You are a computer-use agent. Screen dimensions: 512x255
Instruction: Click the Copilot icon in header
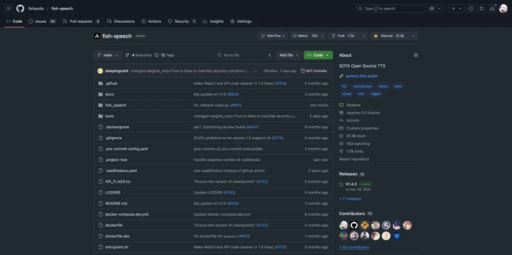click(x=432, y=9)
